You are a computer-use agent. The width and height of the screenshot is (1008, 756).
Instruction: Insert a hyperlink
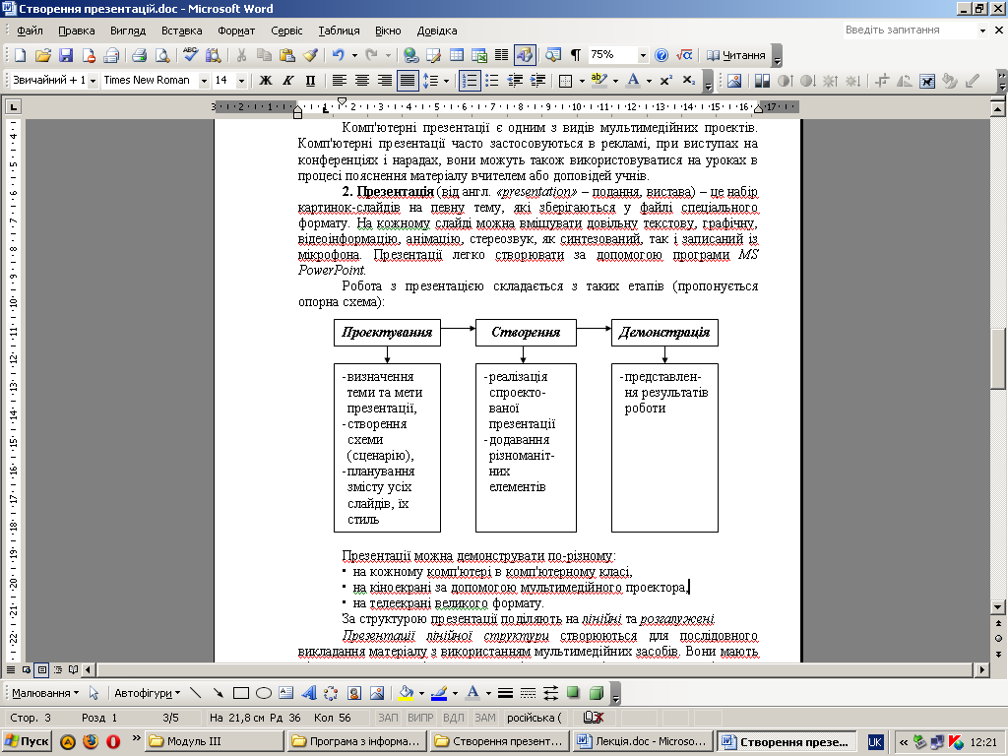click(x=410, y=55)
